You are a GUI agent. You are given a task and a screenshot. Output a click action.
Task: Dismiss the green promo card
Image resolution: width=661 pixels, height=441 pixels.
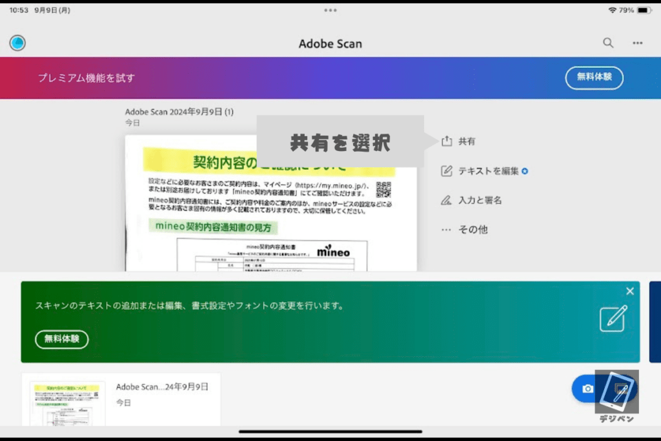630,291
